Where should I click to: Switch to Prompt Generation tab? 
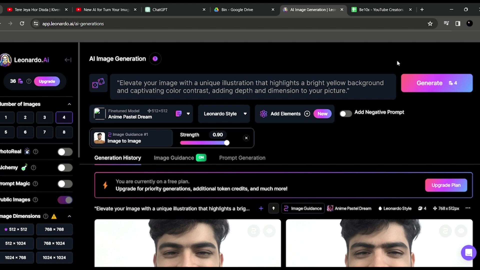click(x=242, y=158)
